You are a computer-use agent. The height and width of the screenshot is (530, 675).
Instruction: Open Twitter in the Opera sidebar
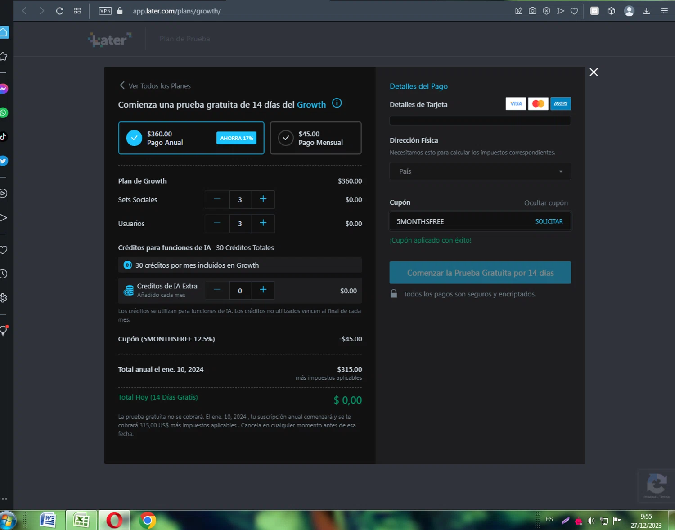tap(4, 161)
